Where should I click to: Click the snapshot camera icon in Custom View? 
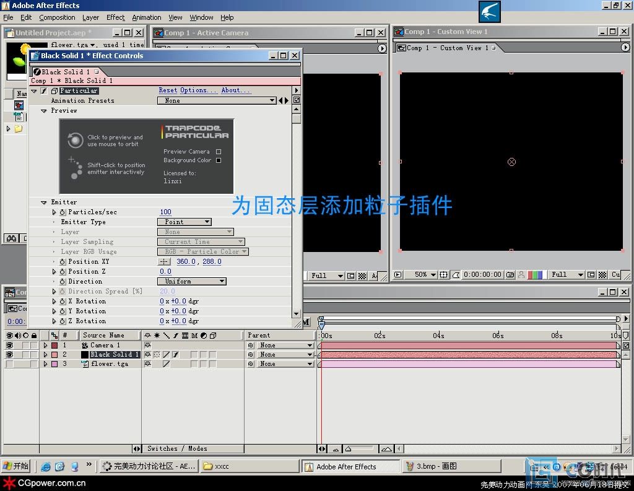click(510, 274)
